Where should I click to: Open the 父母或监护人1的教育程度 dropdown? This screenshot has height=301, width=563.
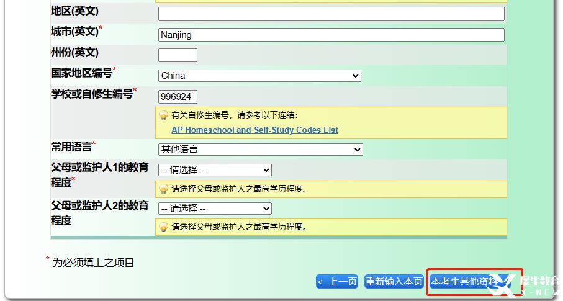click(x=215, y=170)
